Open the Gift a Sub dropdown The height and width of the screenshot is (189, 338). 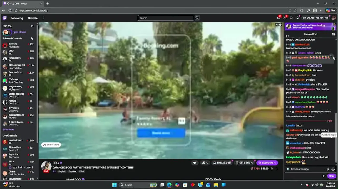pyautogui.click(x=245, y=163)
